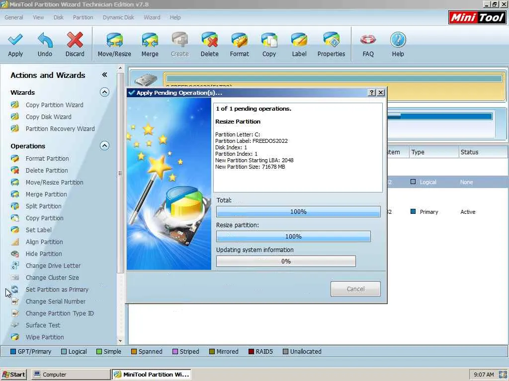Open the Partition menu
This screenshot has width=509, height=381.
83,17
